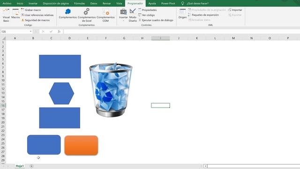300x169 pixels.
Task: Select row 1 header
Action: 3,43
